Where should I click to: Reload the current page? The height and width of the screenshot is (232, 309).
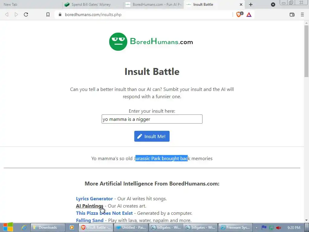point(26,14)
